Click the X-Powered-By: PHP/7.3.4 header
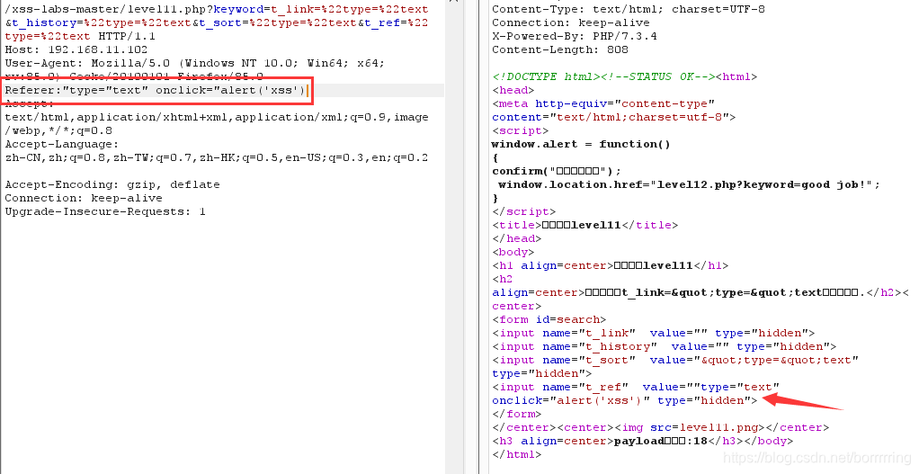 [575, 36]
